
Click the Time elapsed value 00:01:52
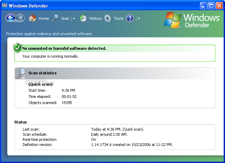tap(69, 97)
